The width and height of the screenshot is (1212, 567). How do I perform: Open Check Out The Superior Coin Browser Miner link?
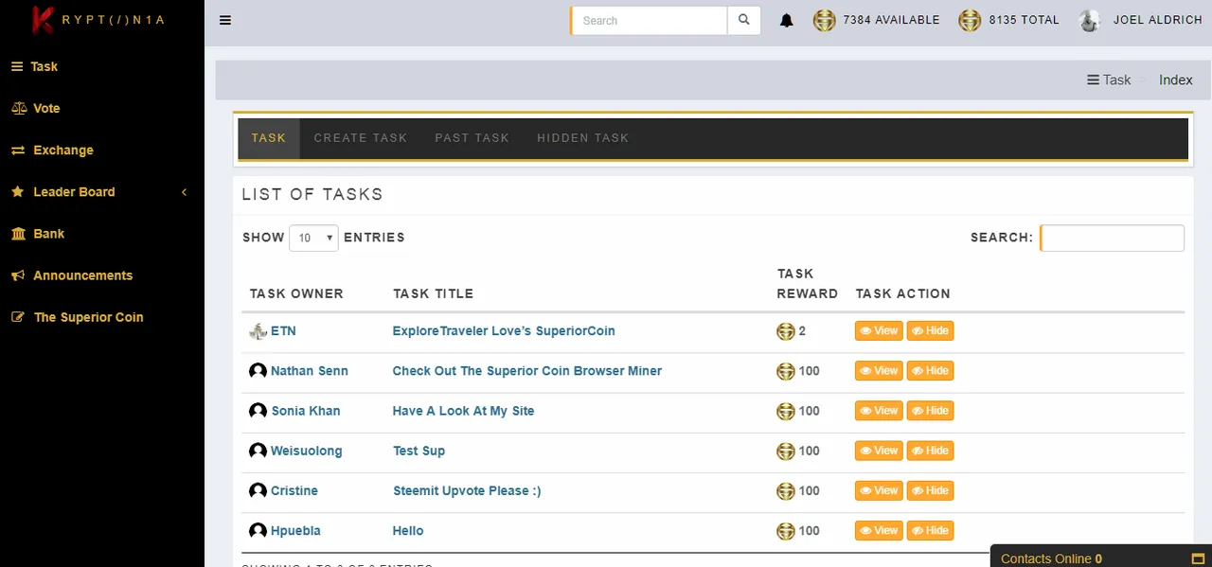(x=527, y=371)
